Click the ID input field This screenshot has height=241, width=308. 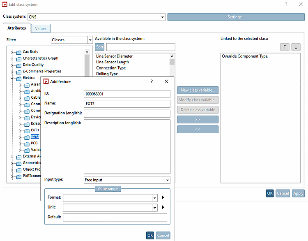pyautogui.click(x=127, y=94)
